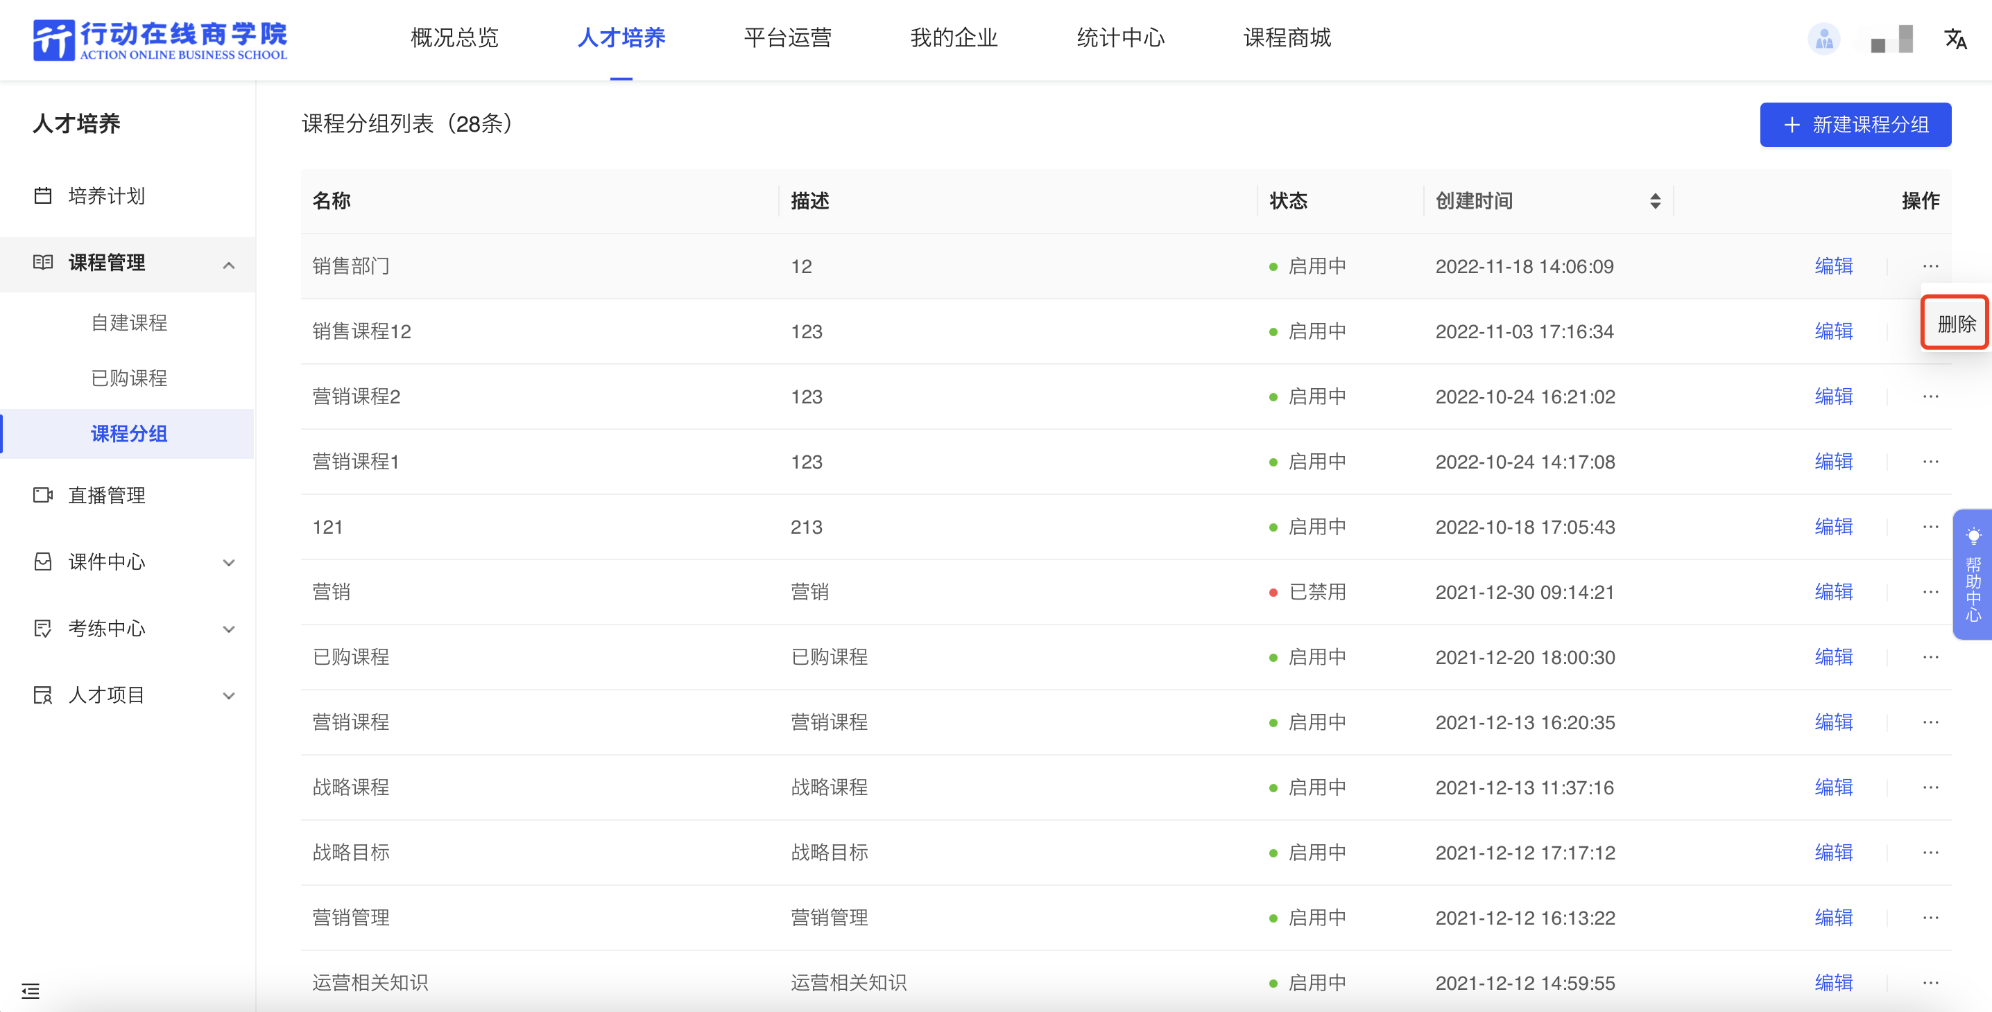Viewport: 1992px width, 1012px height.
Task: Go to the 概况总览 tab
Action: pos(455,38)
